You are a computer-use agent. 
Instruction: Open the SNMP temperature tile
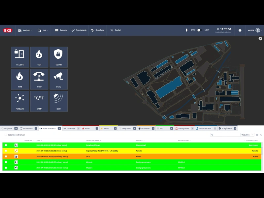point(39,101)
